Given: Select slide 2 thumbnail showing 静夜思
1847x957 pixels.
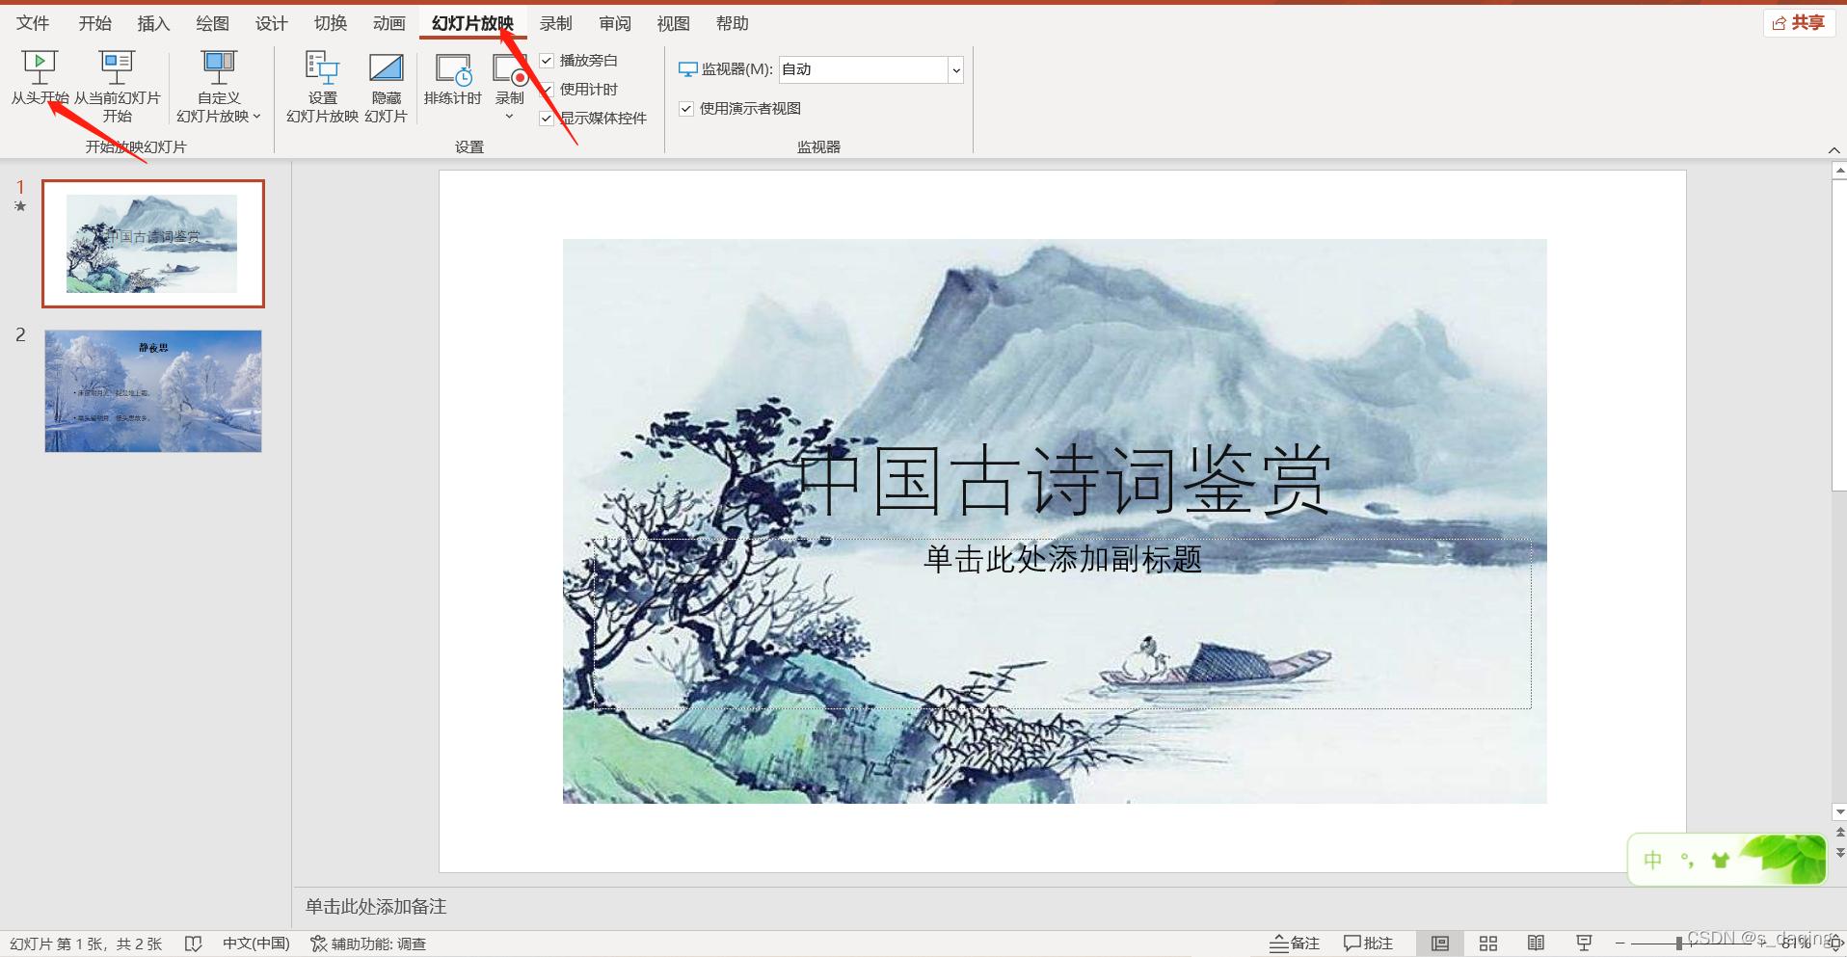Looking at the screenshot, I should pyautogui.click(x=151, y=390).
